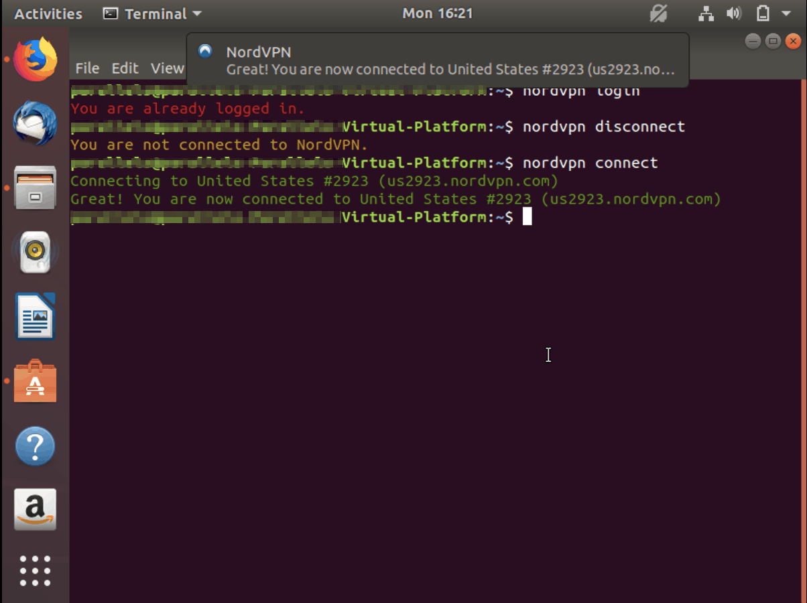Click the NordVPN notification icon
This screenshot has width=807, height=603.
(204, 50)
